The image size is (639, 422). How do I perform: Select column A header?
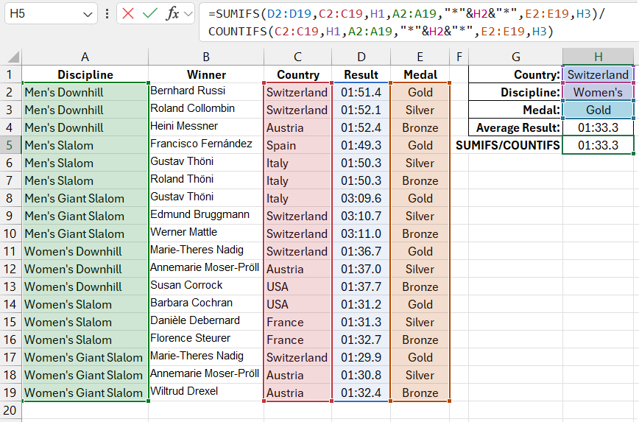coord(85,57)
